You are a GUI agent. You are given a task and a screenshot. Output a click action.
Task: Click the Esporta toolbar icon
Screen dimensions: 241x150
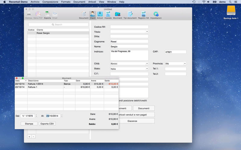47,14
